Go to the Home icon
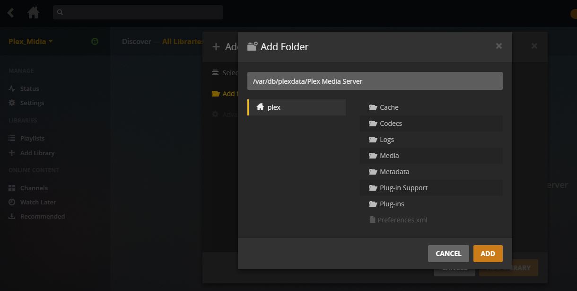Viewport: 577px width, 291px height. point(33,12)
